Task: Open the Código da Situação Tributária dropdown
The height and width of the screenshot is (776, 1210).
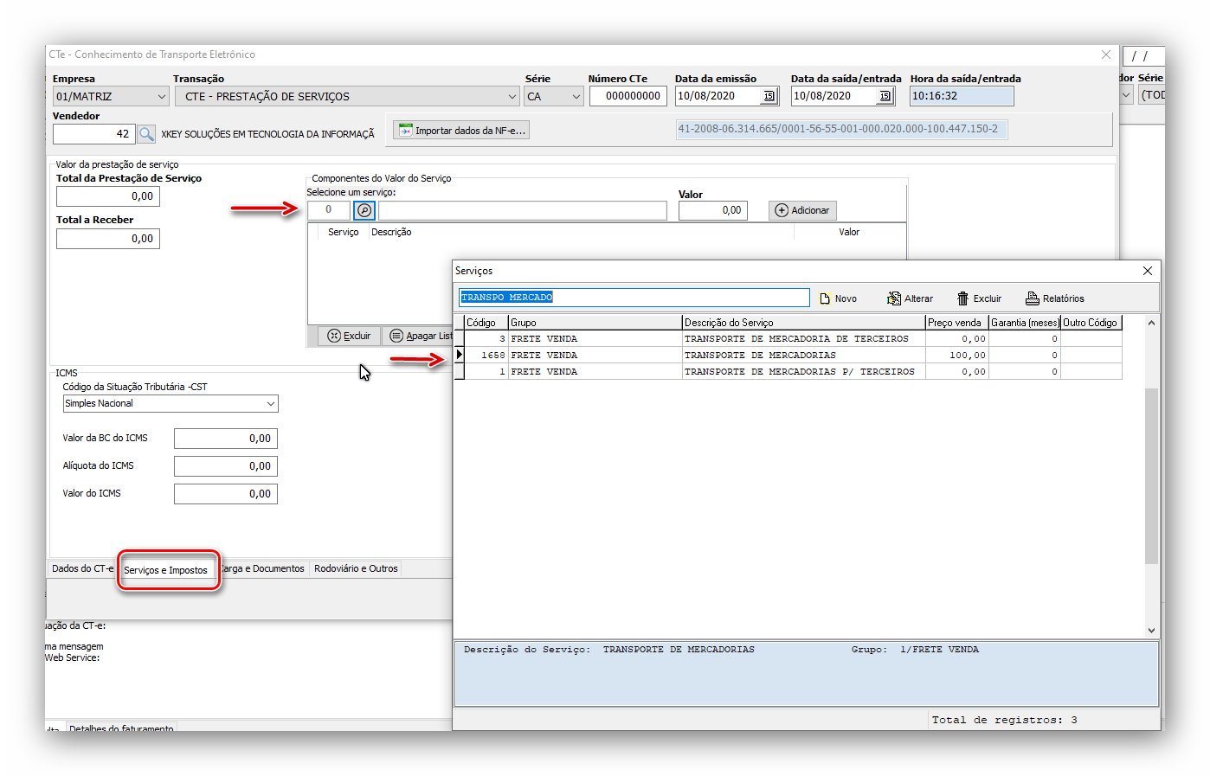Action: tap(271, 404)
